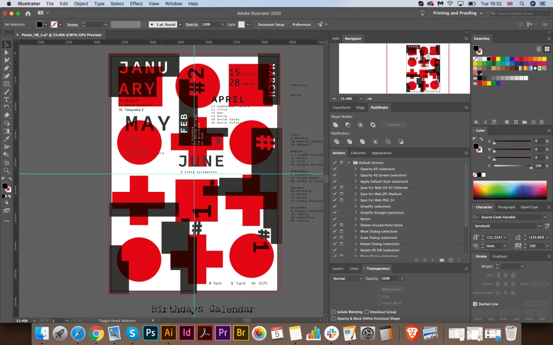Image resolution: width=553 pixels, height=345 pixels.
Task: Check the Knockout Group option
Action: click(x=367, y=312)
